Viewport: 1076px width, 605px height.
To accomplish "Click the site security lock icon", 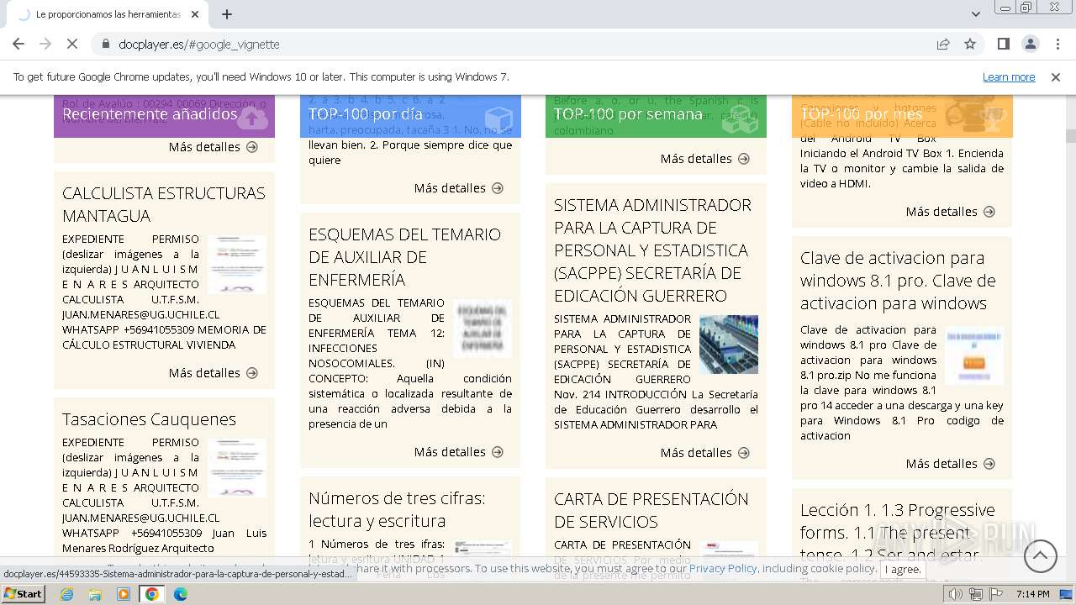I will (105, 44).
